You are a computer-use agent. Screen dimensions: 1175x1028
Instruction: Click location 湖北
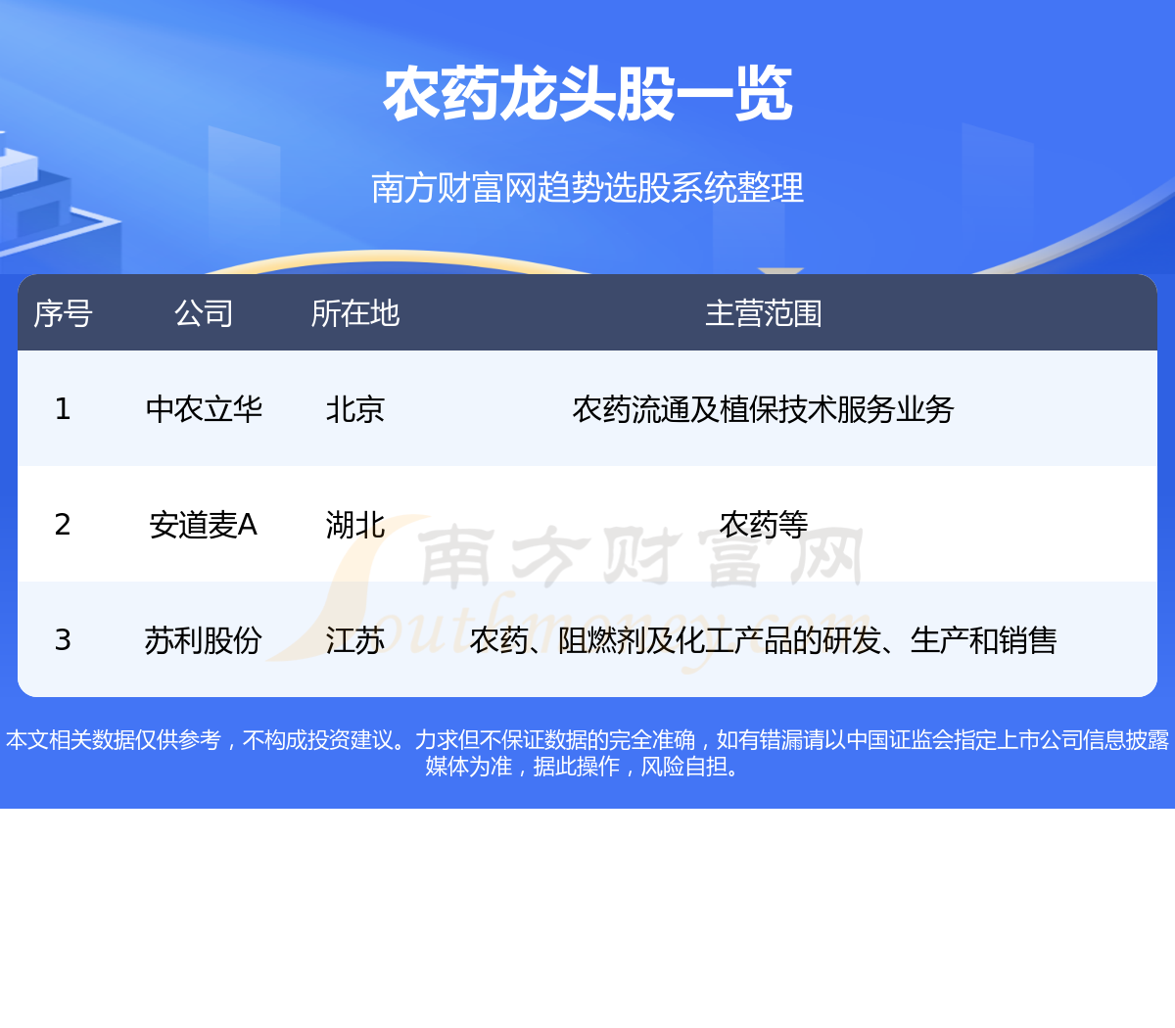(355, 525)
